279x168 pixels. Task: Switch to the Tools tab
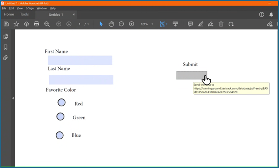(24, 15)
